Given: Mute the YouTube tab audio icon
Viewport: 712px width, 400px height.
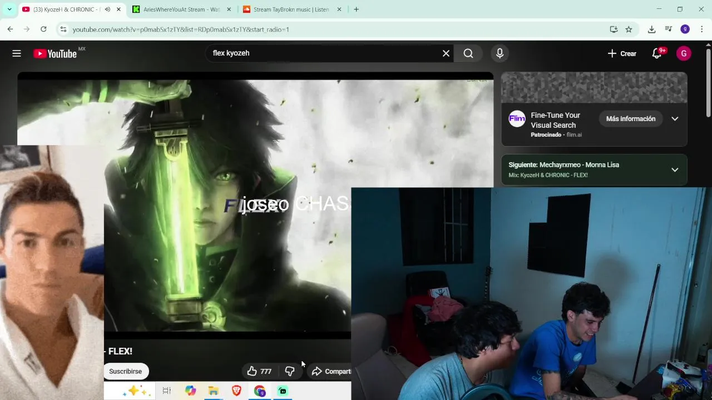Looking at the screenshot, I should (107, 9).
